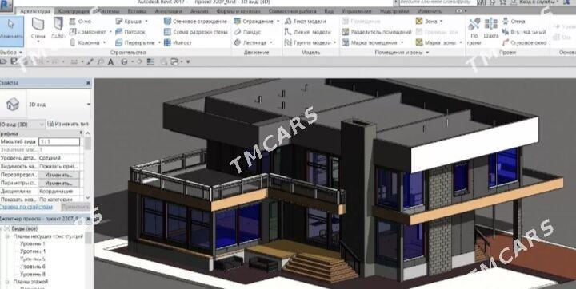Open the 3D вид: {3D} instance dropdown
576x289 pixels.
(x=42, y=124)
